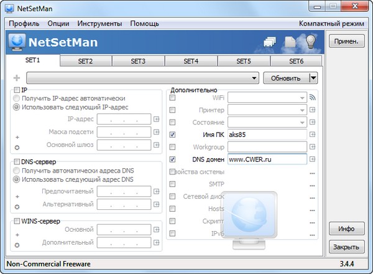This screenshot has width=373, height=274.
Task: Enable the WINS-сервер checkbox
Action: click(x=17, y=221)
